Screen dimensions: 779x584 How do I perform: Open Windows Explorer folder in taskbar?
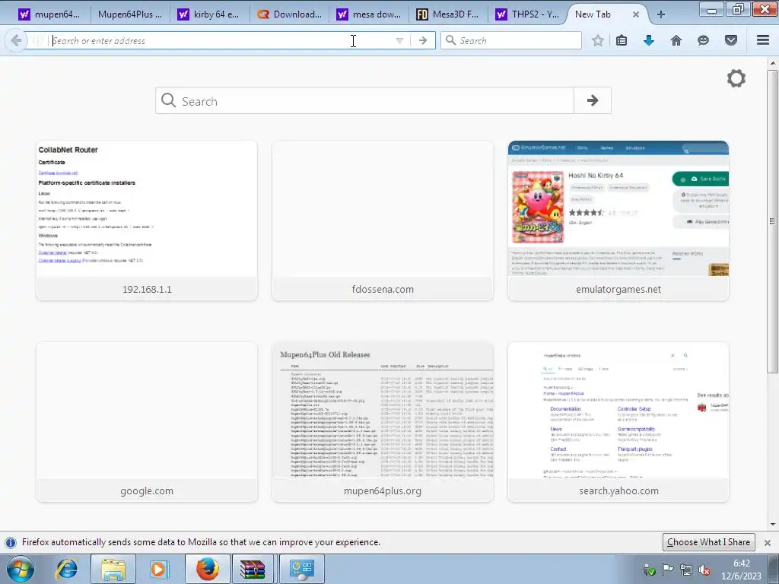coord(114,569)
